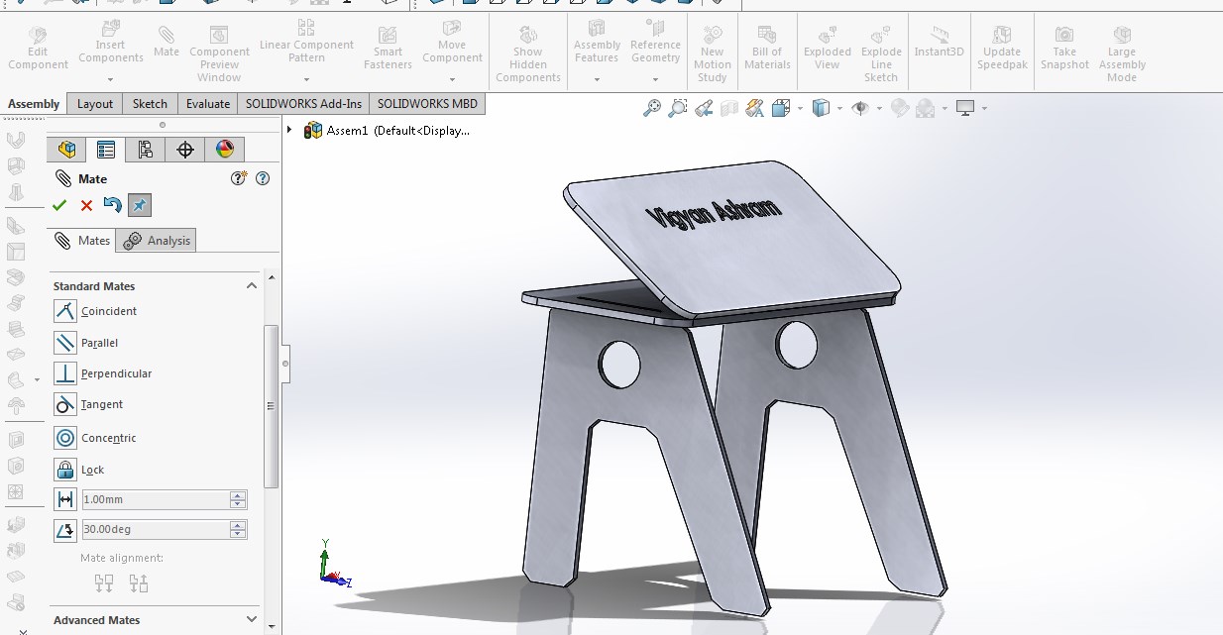
Task: Expand the Hide/Show Items dropdown arrow
Action: pos(879,109)
